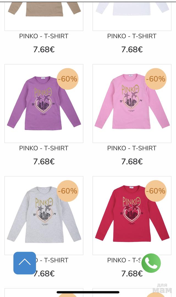
Task: Open the purple PINKO shirt image
Action: 44,103
